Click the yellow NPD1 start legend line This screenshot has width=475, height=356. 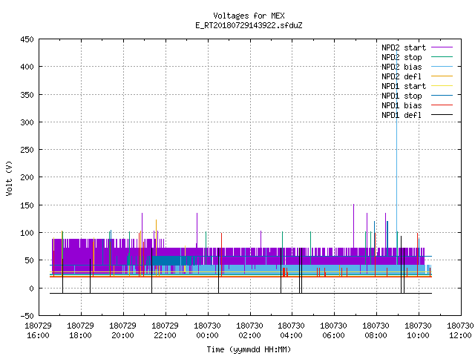442,86
